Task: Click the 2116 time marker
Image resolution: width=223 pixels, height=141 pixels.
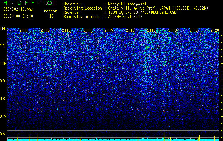Action: [x=130, y=30]
